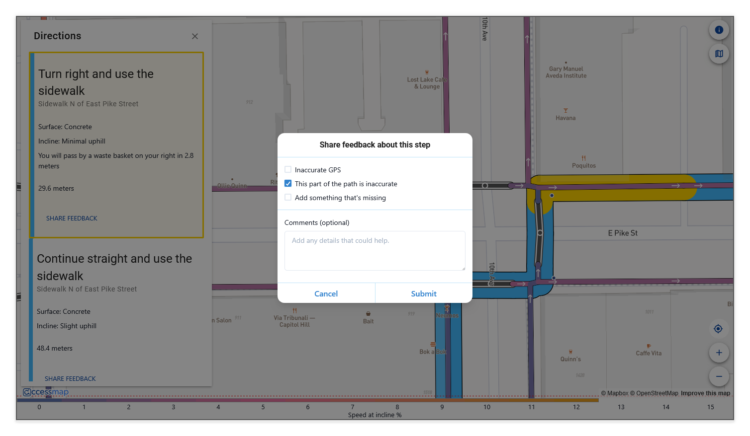Check Add something that's missing
The image size is (750, 436).
coord(288,198)
